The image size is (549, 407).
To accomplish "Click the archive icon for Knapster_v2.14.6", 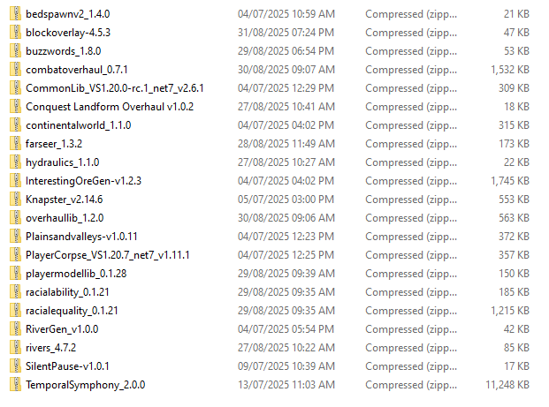I will point(15,199).
